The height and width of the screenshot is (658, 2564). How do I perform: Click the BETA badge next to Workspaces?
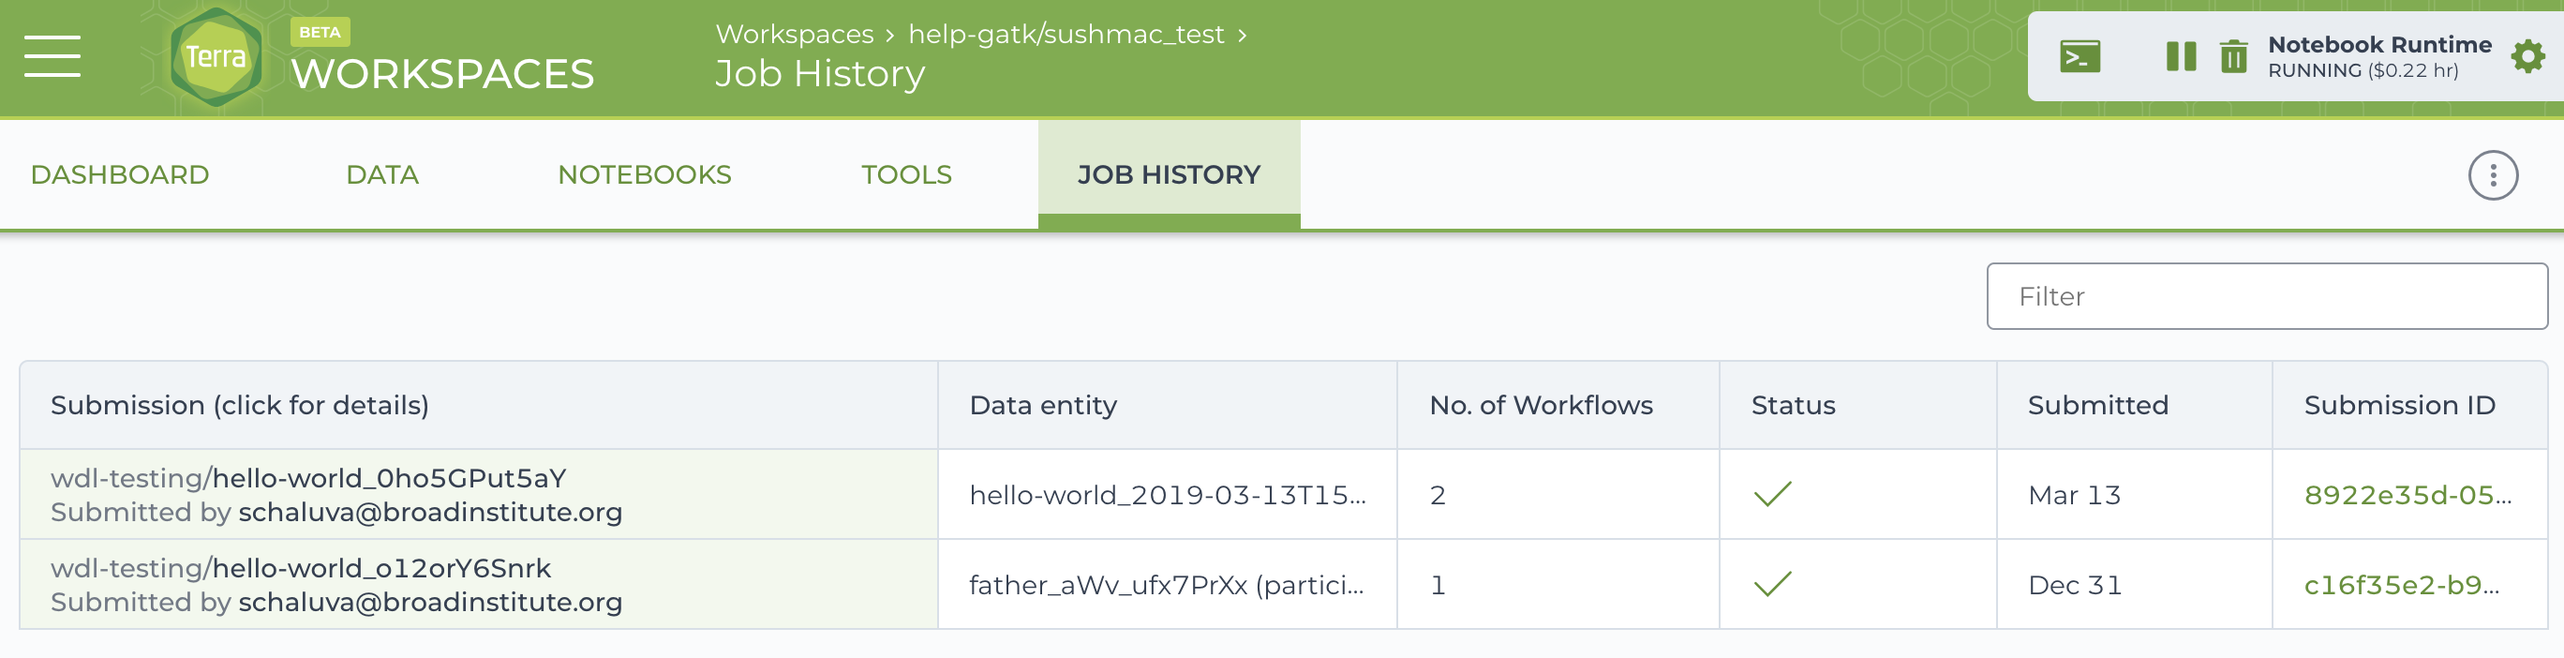[320, 32]
